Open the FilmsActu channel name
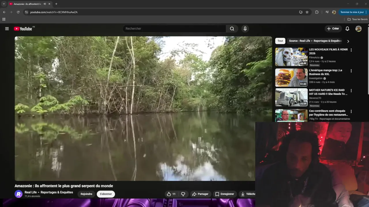This screenshot has width=369, height=207. point(315,57)
